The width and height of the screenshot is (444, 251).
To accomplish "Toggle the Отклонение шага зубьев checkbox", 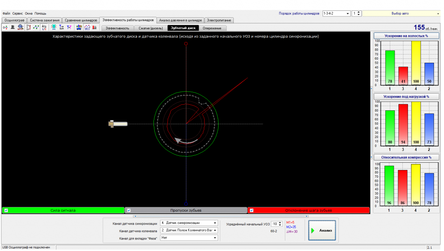I will pos(251,210).
